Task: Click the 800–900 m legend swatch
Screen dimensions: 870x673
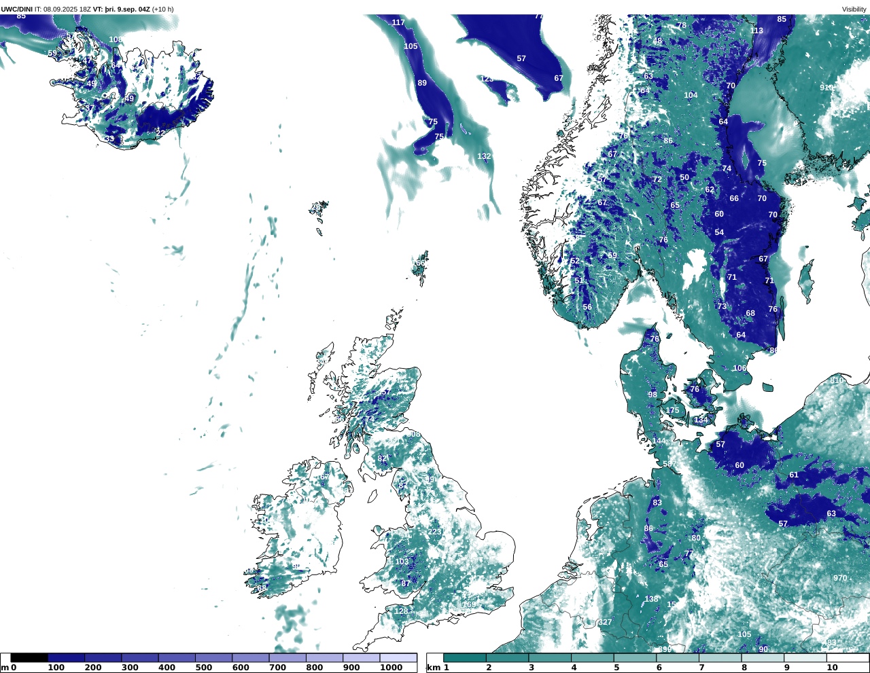Action: pyautogui.click(x=324, y=657)
